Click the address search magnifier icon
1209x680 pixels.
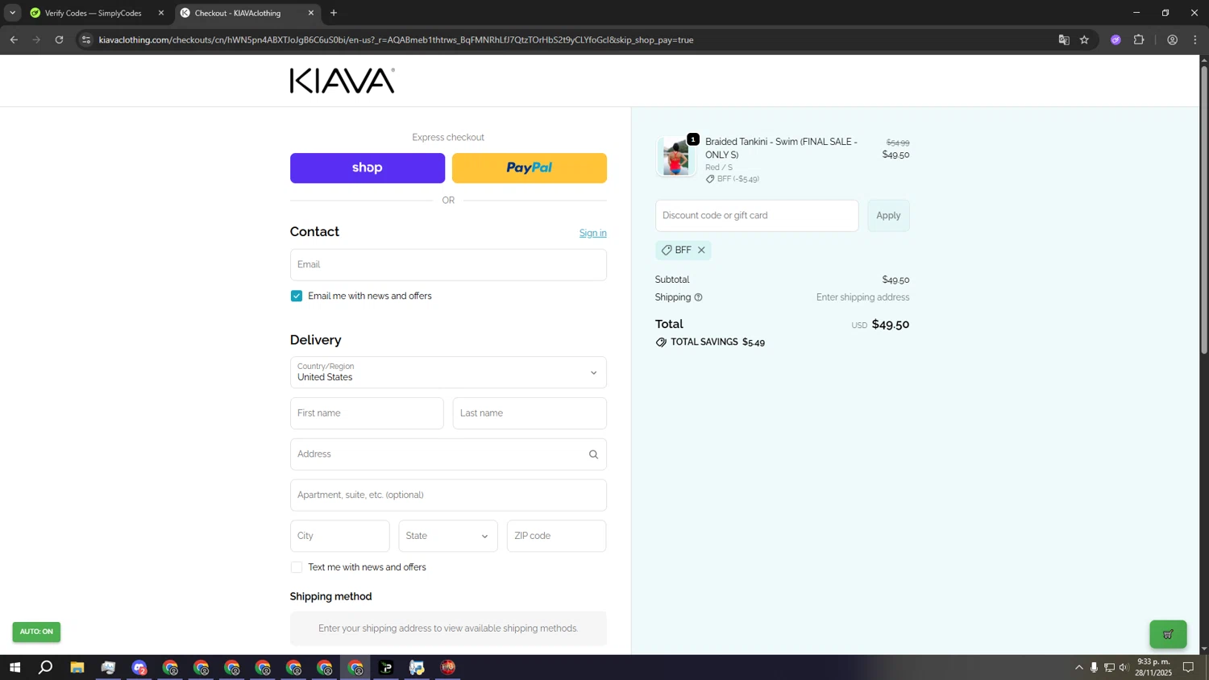(593, 454)
